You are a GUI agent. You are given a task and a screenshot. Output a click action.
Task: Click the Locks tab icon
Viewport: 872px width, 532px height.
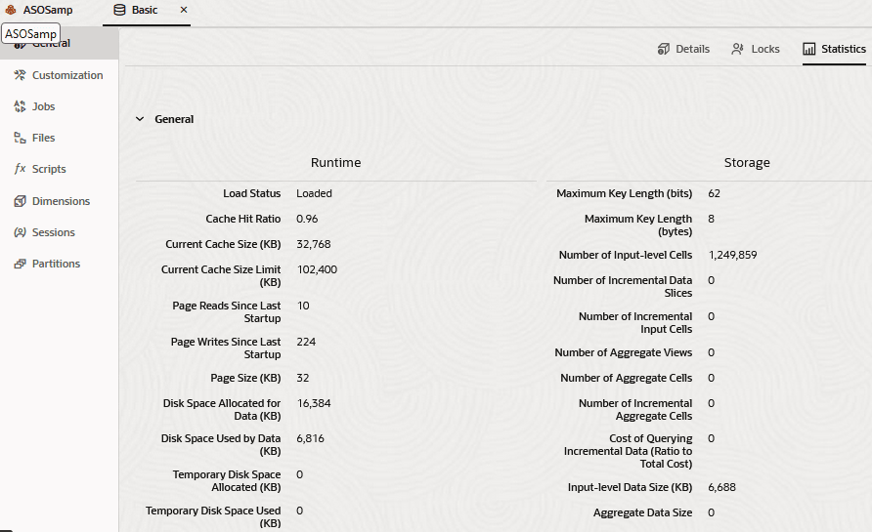point(737,49)
